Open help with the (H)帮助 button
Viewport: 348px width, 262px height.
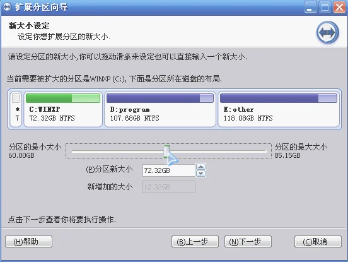coord(28,242)
